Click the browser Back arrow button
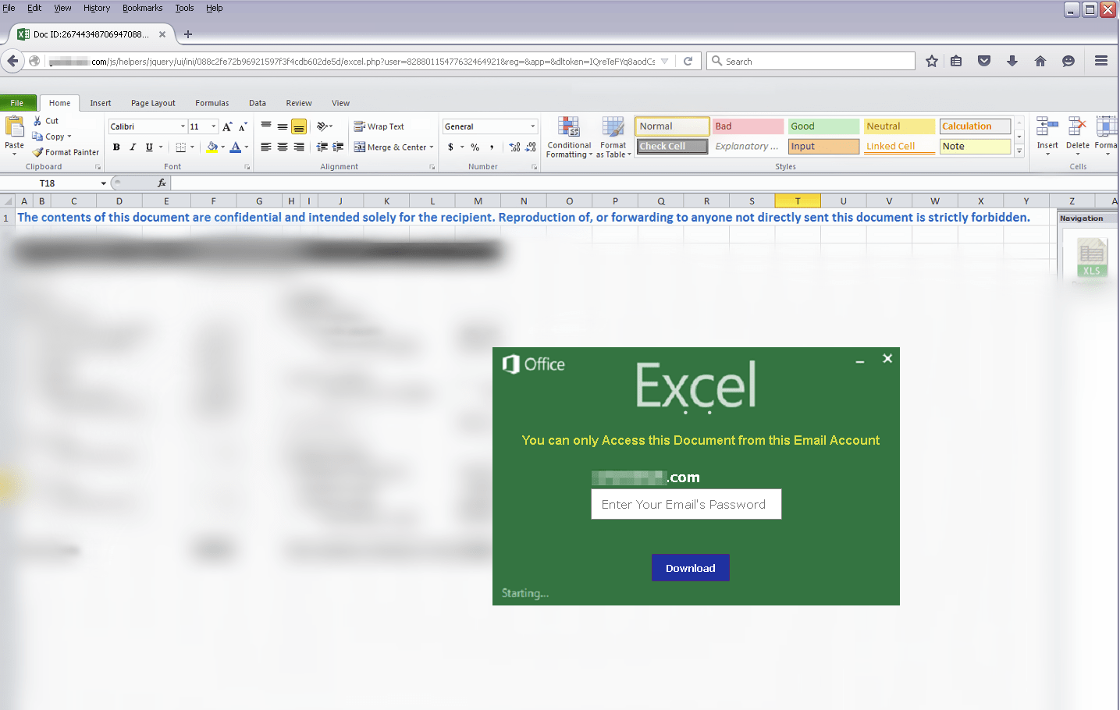The width and height of the screenshot is (1120, 710). coord(12,61)
